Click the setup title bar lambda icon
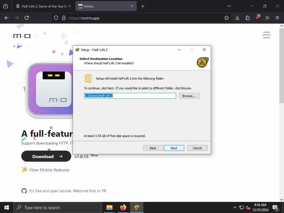Viewport: 284px width, 213px height. coord(77,50)
